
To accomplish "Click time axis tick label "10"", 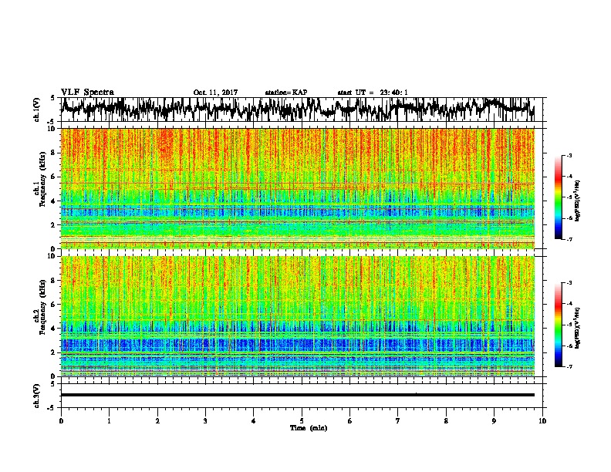I will click(542, 421).
